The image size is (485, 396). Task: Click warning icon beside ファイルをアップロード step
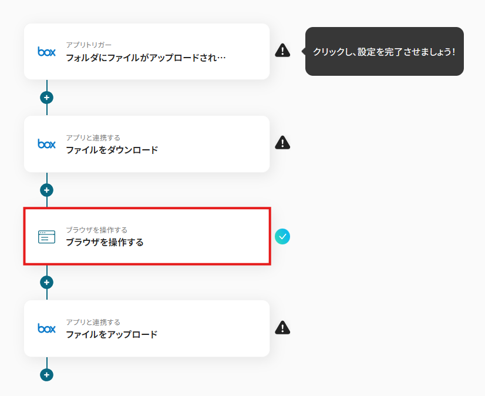282,328
